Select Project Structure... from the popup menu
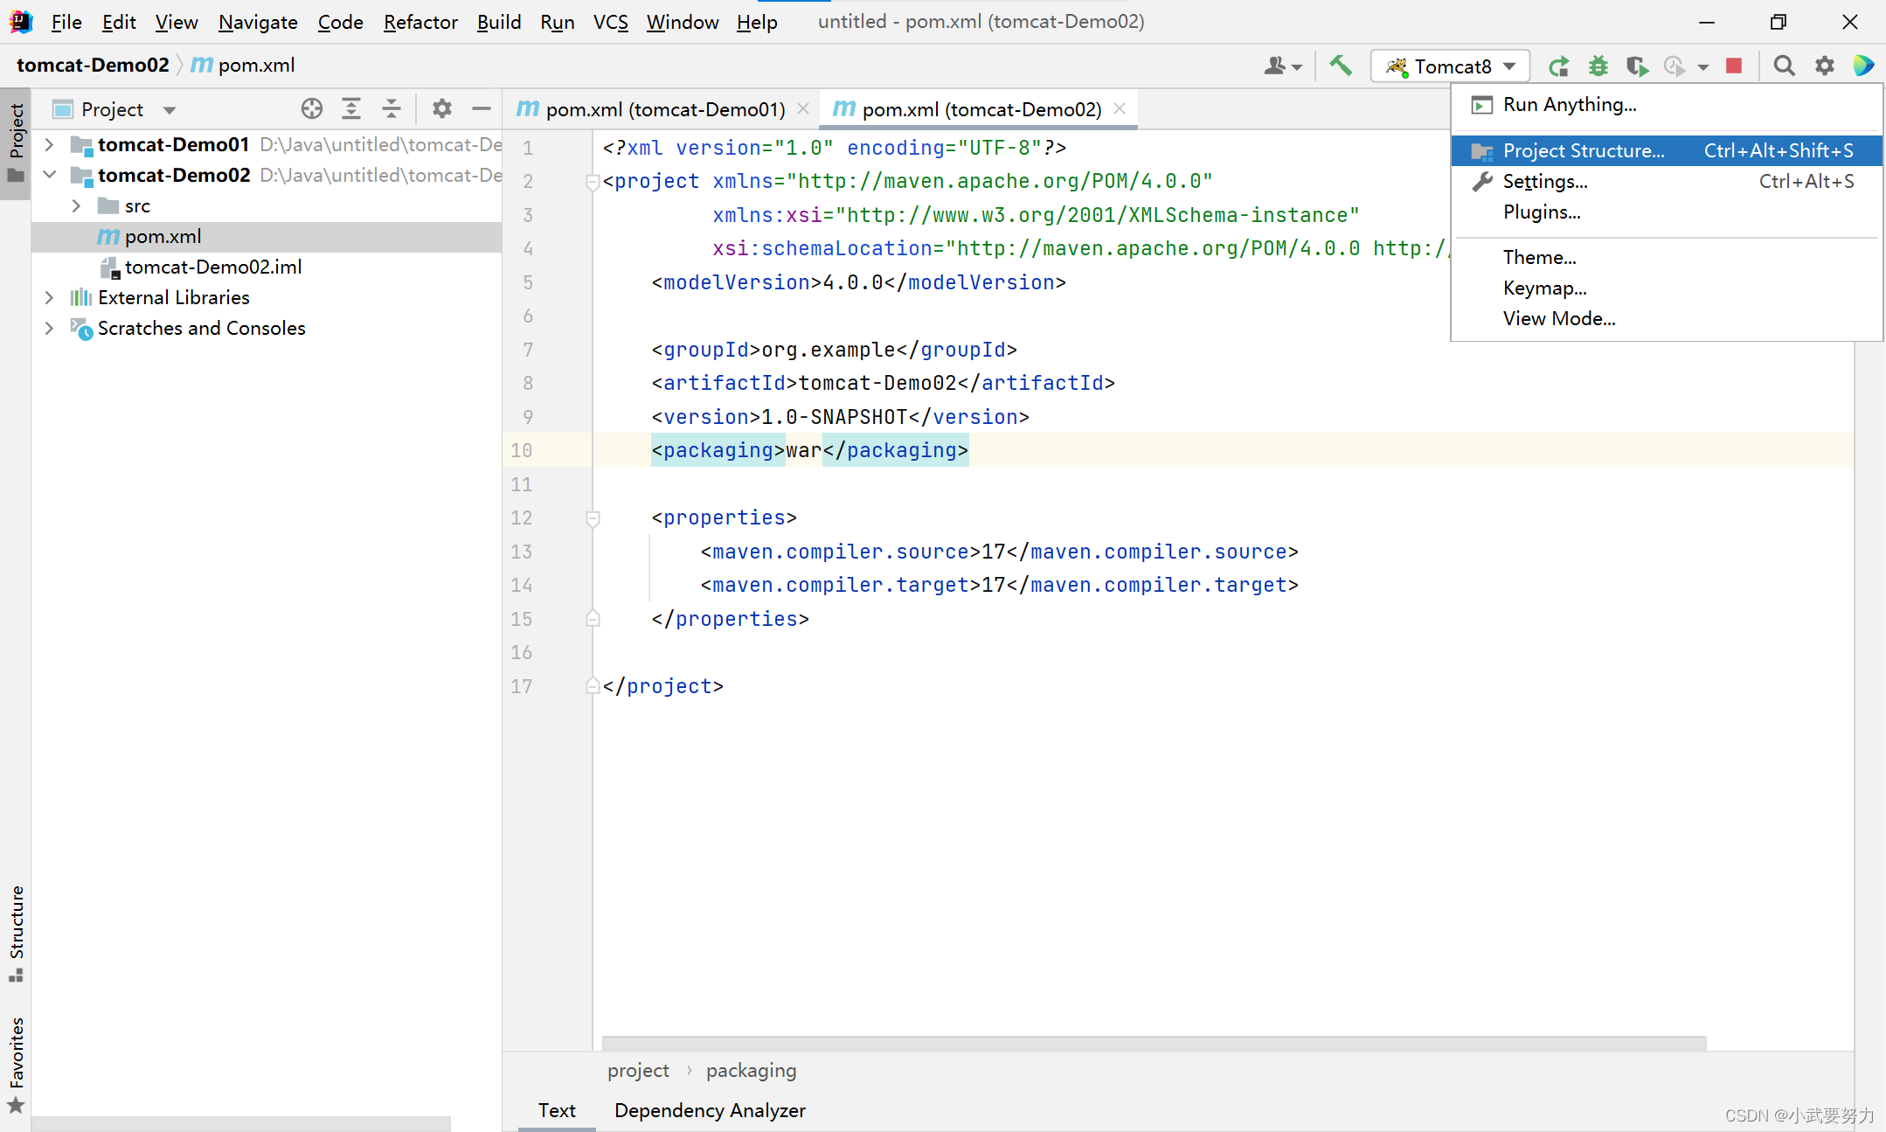This screenshot has height=1132, width=1886. (1583, 150)
